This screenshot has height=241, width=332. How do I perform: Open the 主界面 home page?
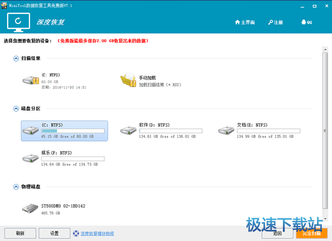pos(245,22)
